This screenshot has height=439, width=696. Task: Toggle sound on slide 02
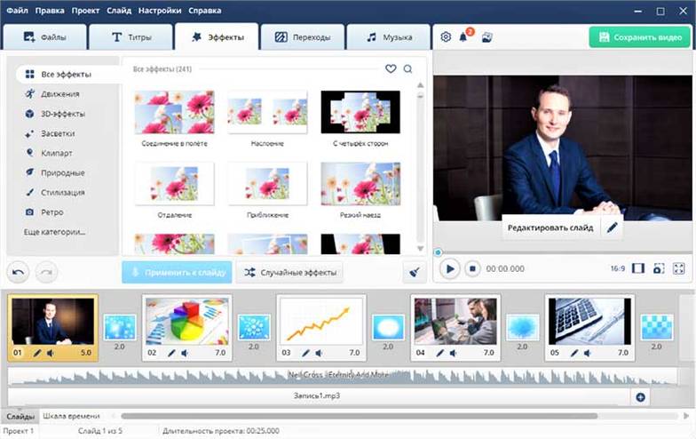coord(185,353)
